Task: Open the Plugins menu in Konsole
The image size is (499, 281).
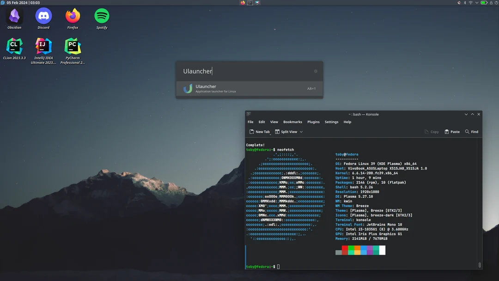Action: pos(313,122)
